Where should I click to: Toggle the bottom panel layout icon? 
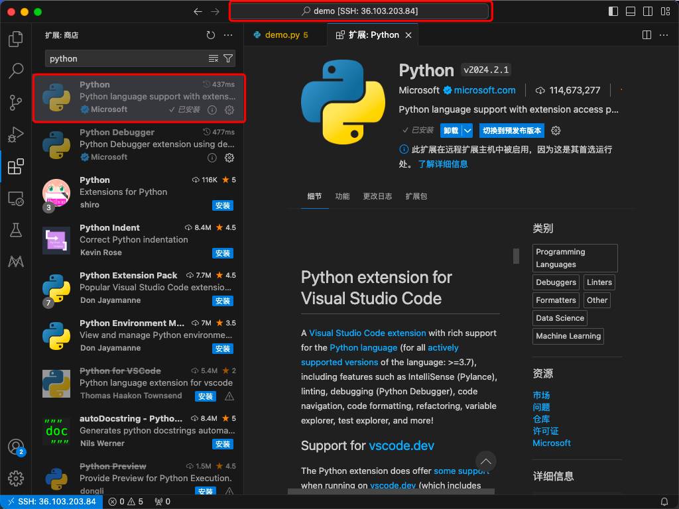coord(631,11)
